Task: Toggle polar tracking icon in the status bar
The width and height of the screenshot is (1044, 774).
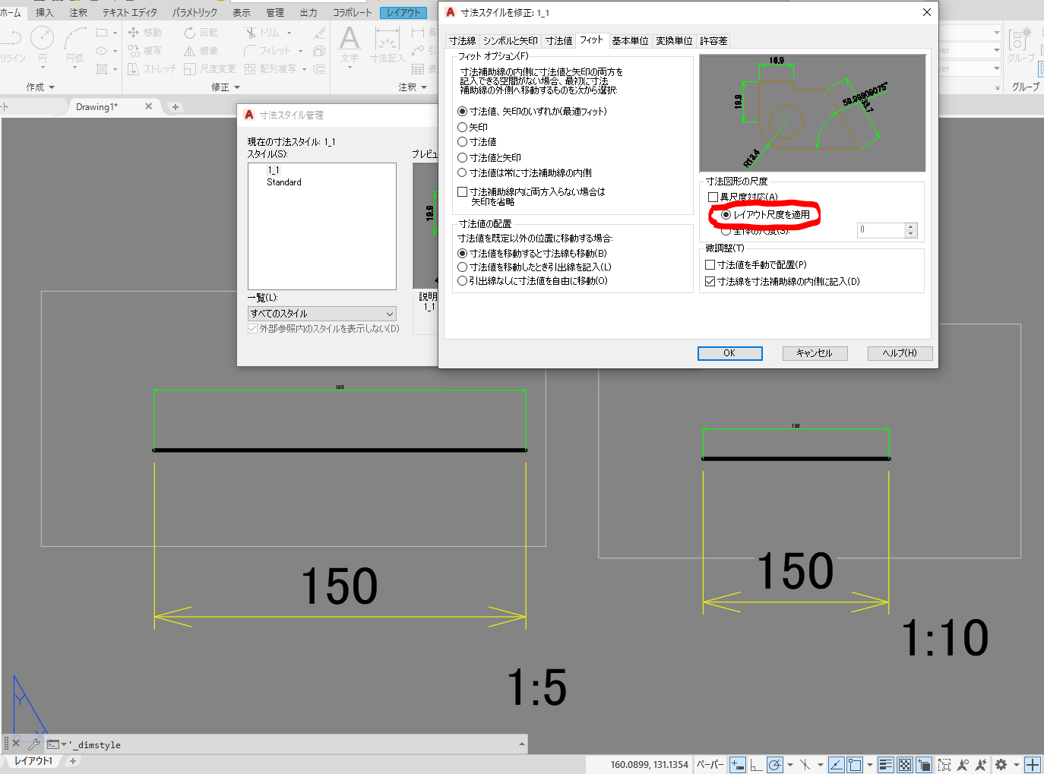Action: pyautogui.click(x=774, y=765)
